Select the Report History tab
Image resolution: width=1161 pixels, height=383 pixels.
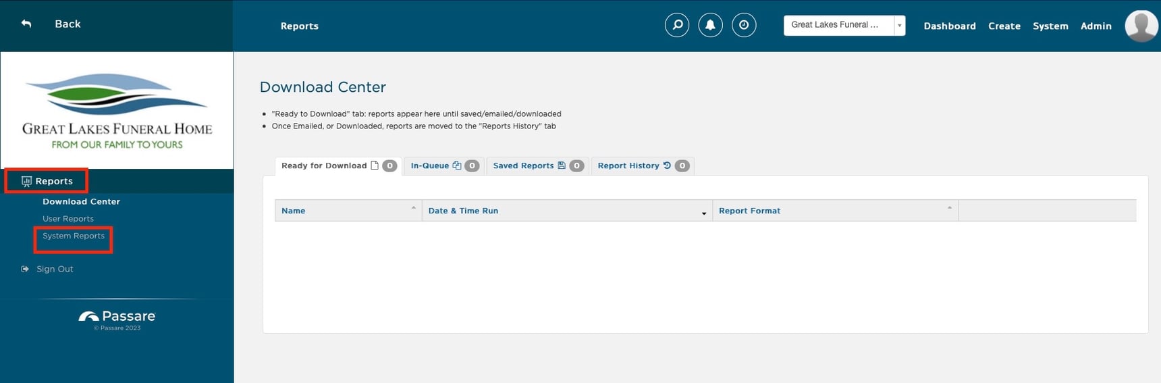[x=628, y=165]
